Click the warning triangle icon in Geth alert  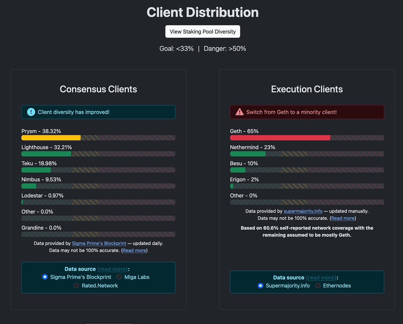pyautogui.click(x=239, y=112)
